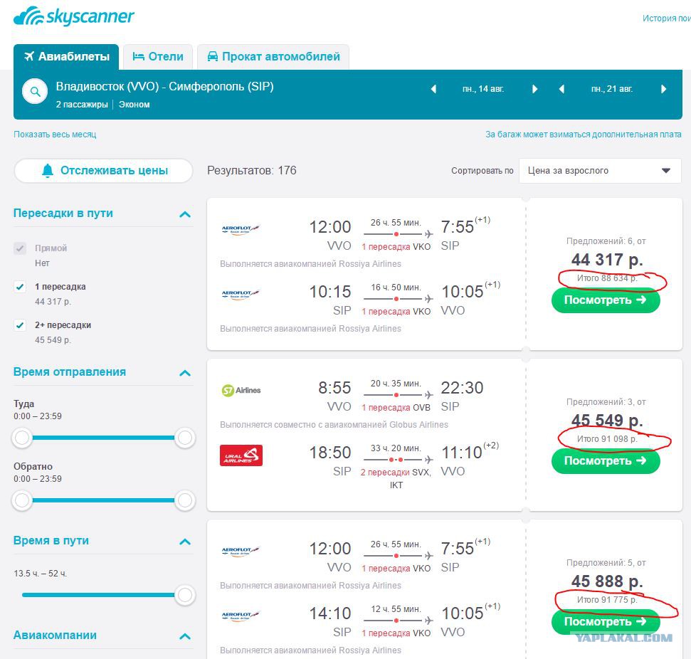
Task: Open the Показать весь месяц link
Action: [x=55, y=135]
